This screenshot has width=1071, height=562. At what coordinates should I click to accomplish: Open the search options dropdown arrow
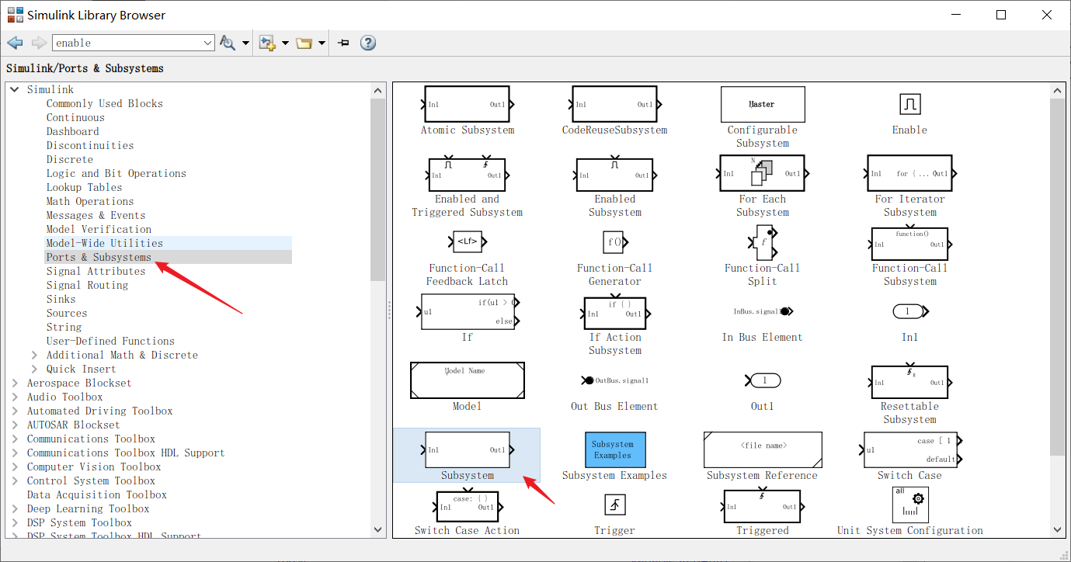(x=245, y=43)
